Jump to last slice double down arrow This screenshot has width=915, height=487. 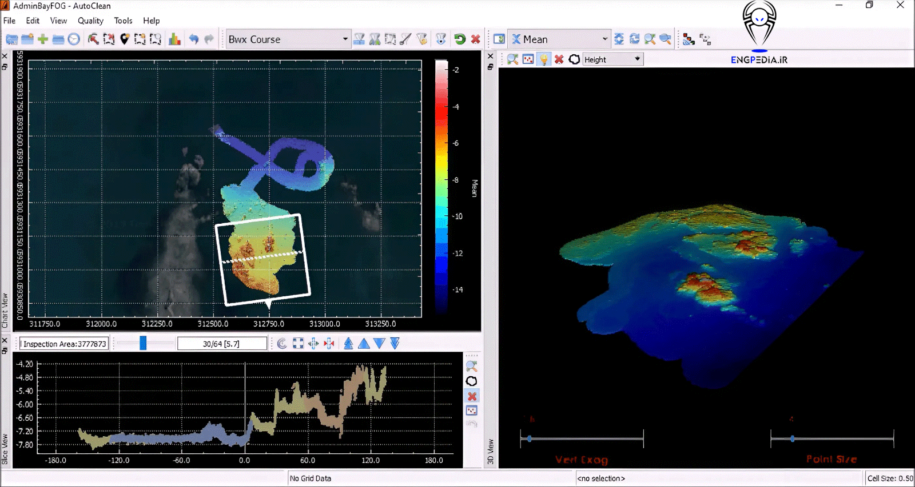[395, 343]
